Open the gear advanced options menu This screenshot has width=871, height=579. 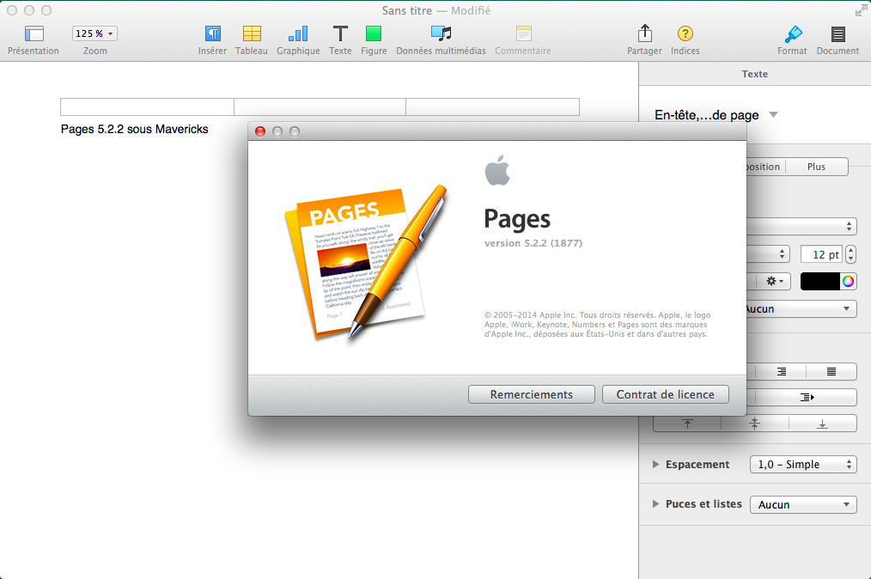(x=774, y=281)
